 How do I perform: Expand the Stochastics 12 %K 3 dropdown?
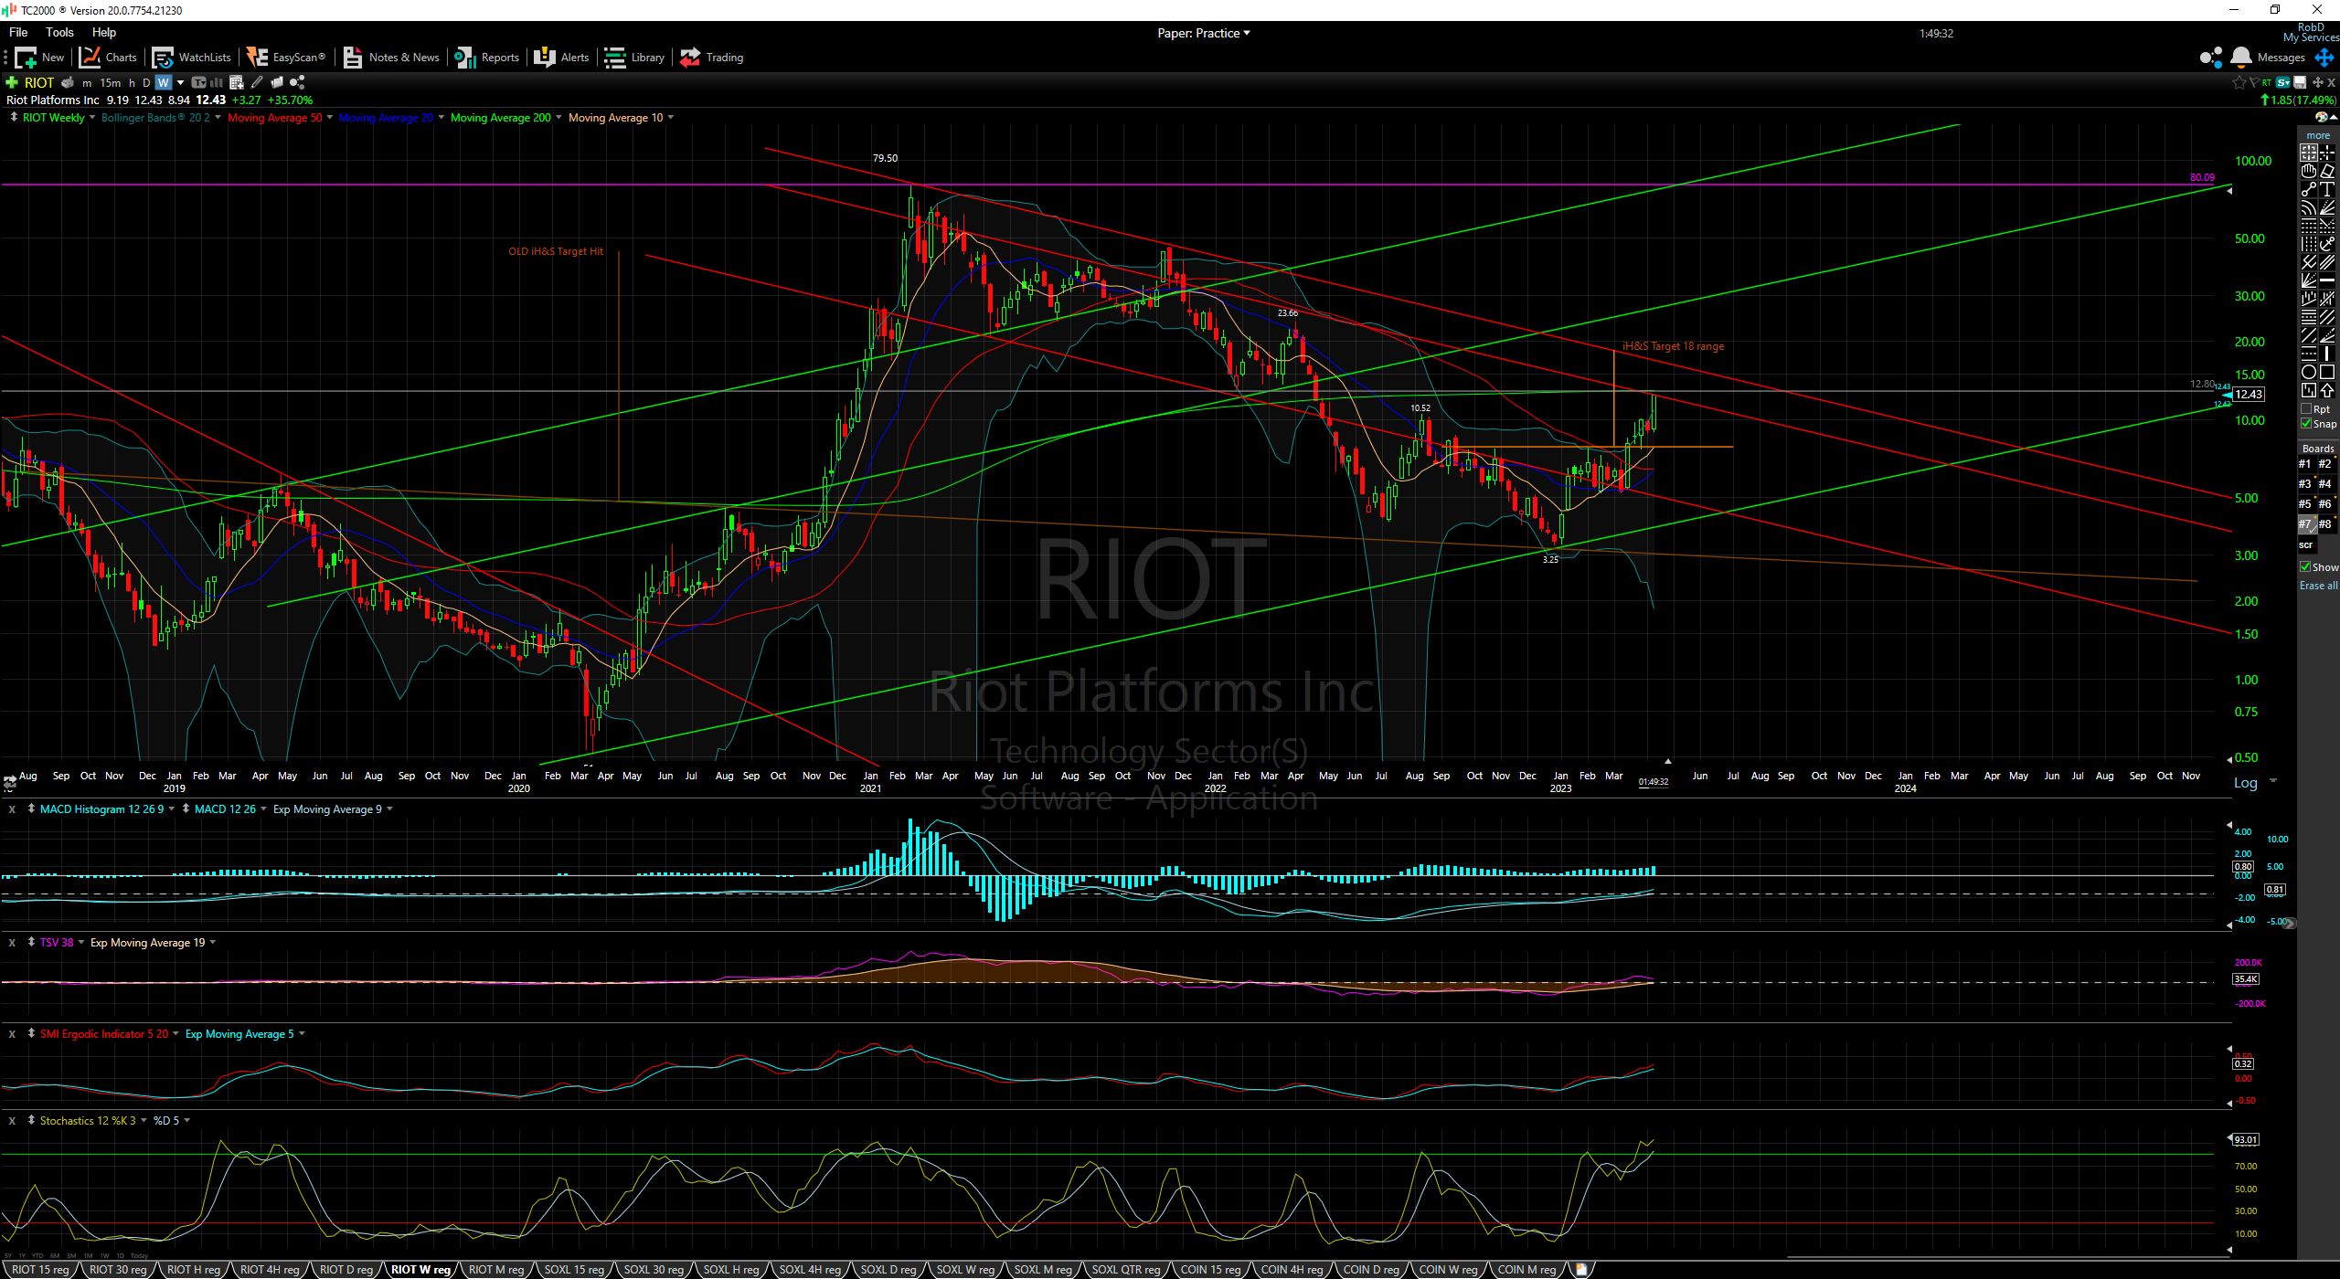144,1121
